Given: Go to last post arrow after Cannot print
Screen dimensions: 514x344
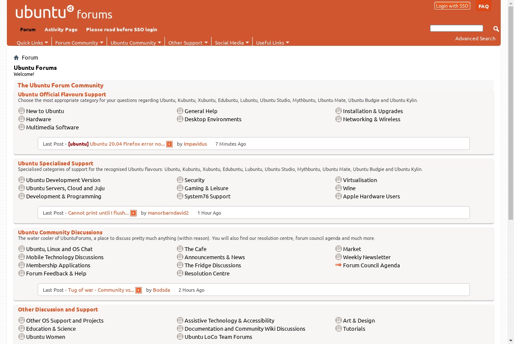Looking at the screenshot, I should pos(133,213).
